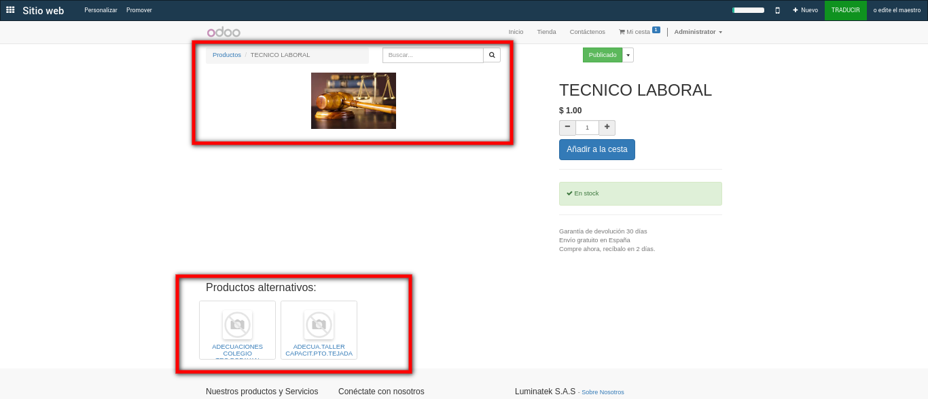928x399 pixels.
Task: Click the mobile preview phone icon
Action: point(777,10)
